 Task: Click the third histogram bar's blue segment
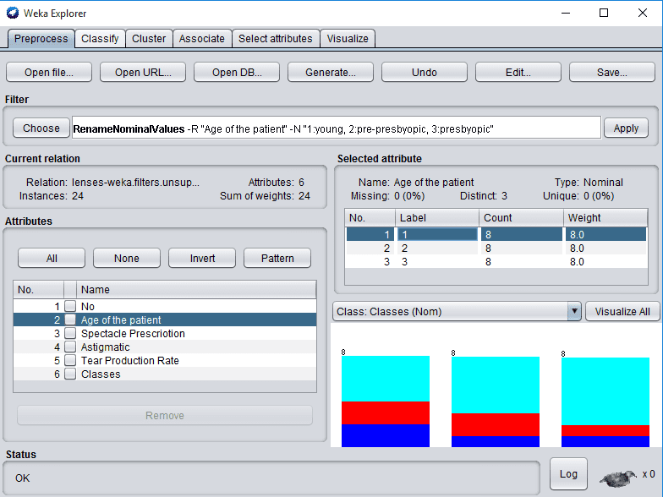pos(605,441)
